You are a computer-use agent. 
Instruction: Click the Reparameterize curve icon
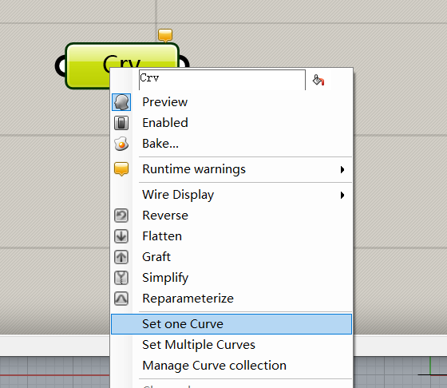point(121,299)
